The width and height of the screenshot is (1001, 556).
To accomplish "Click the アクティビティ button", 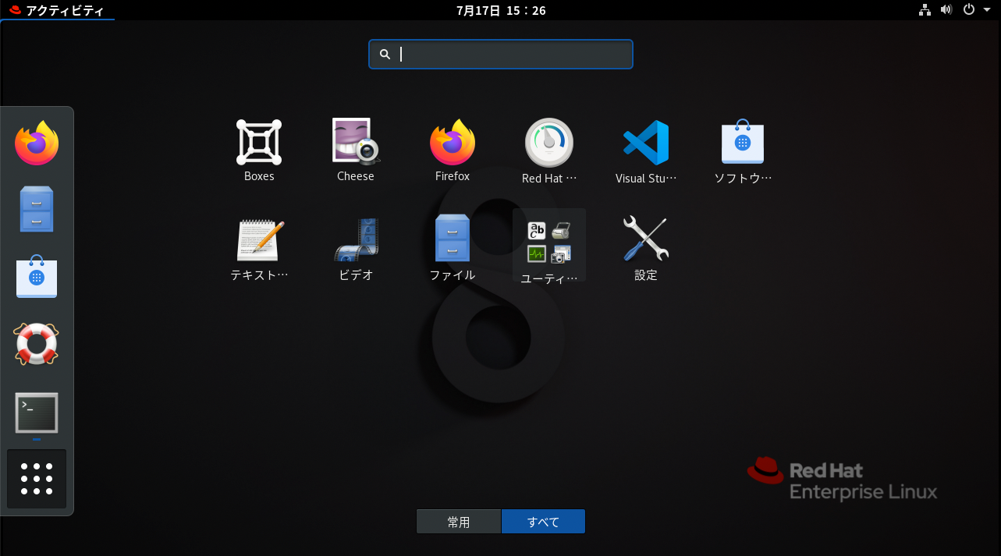I will (58, 10).
